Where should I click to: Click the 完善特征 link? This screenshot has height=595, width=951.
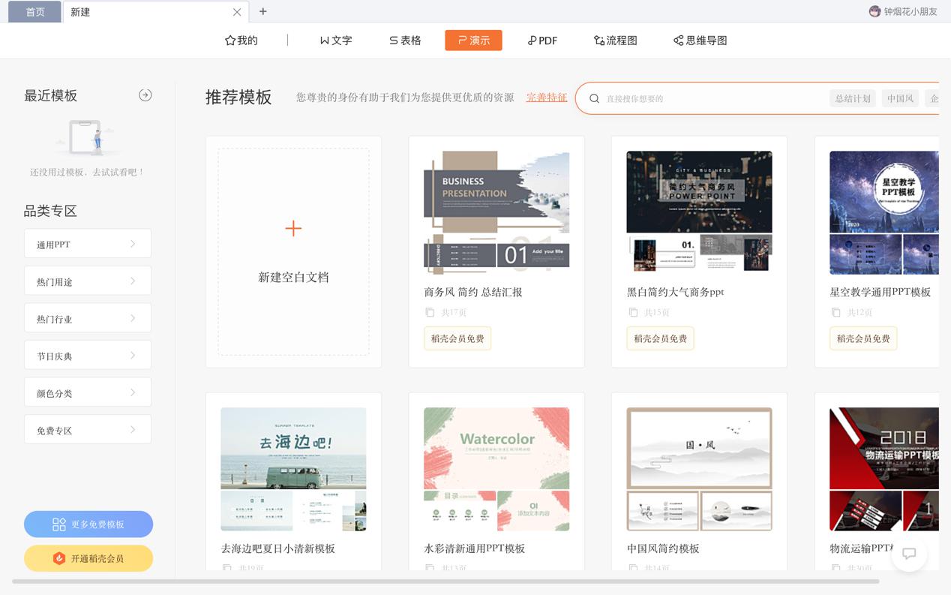(x=547, y=98)
